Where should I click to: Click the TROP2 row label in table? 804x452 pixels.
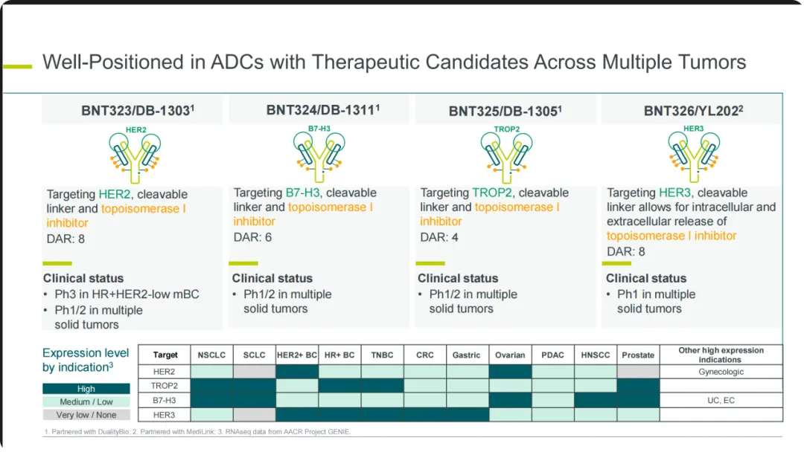click(165, 386)
